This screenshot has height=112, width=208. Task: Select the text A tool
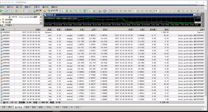click(x=187, y=11)
